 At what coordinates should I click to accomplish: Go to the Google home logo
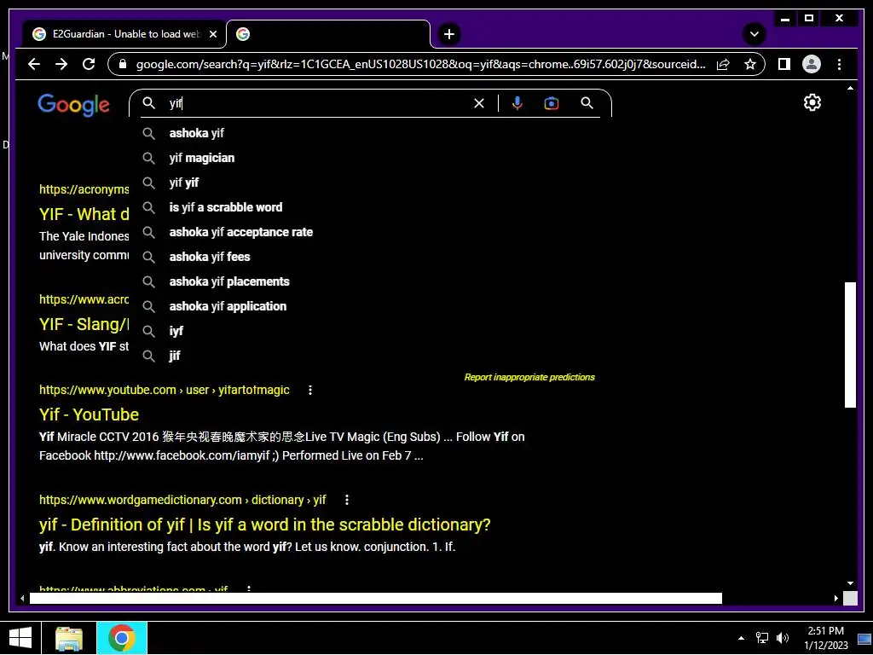(x=73, y=105)
